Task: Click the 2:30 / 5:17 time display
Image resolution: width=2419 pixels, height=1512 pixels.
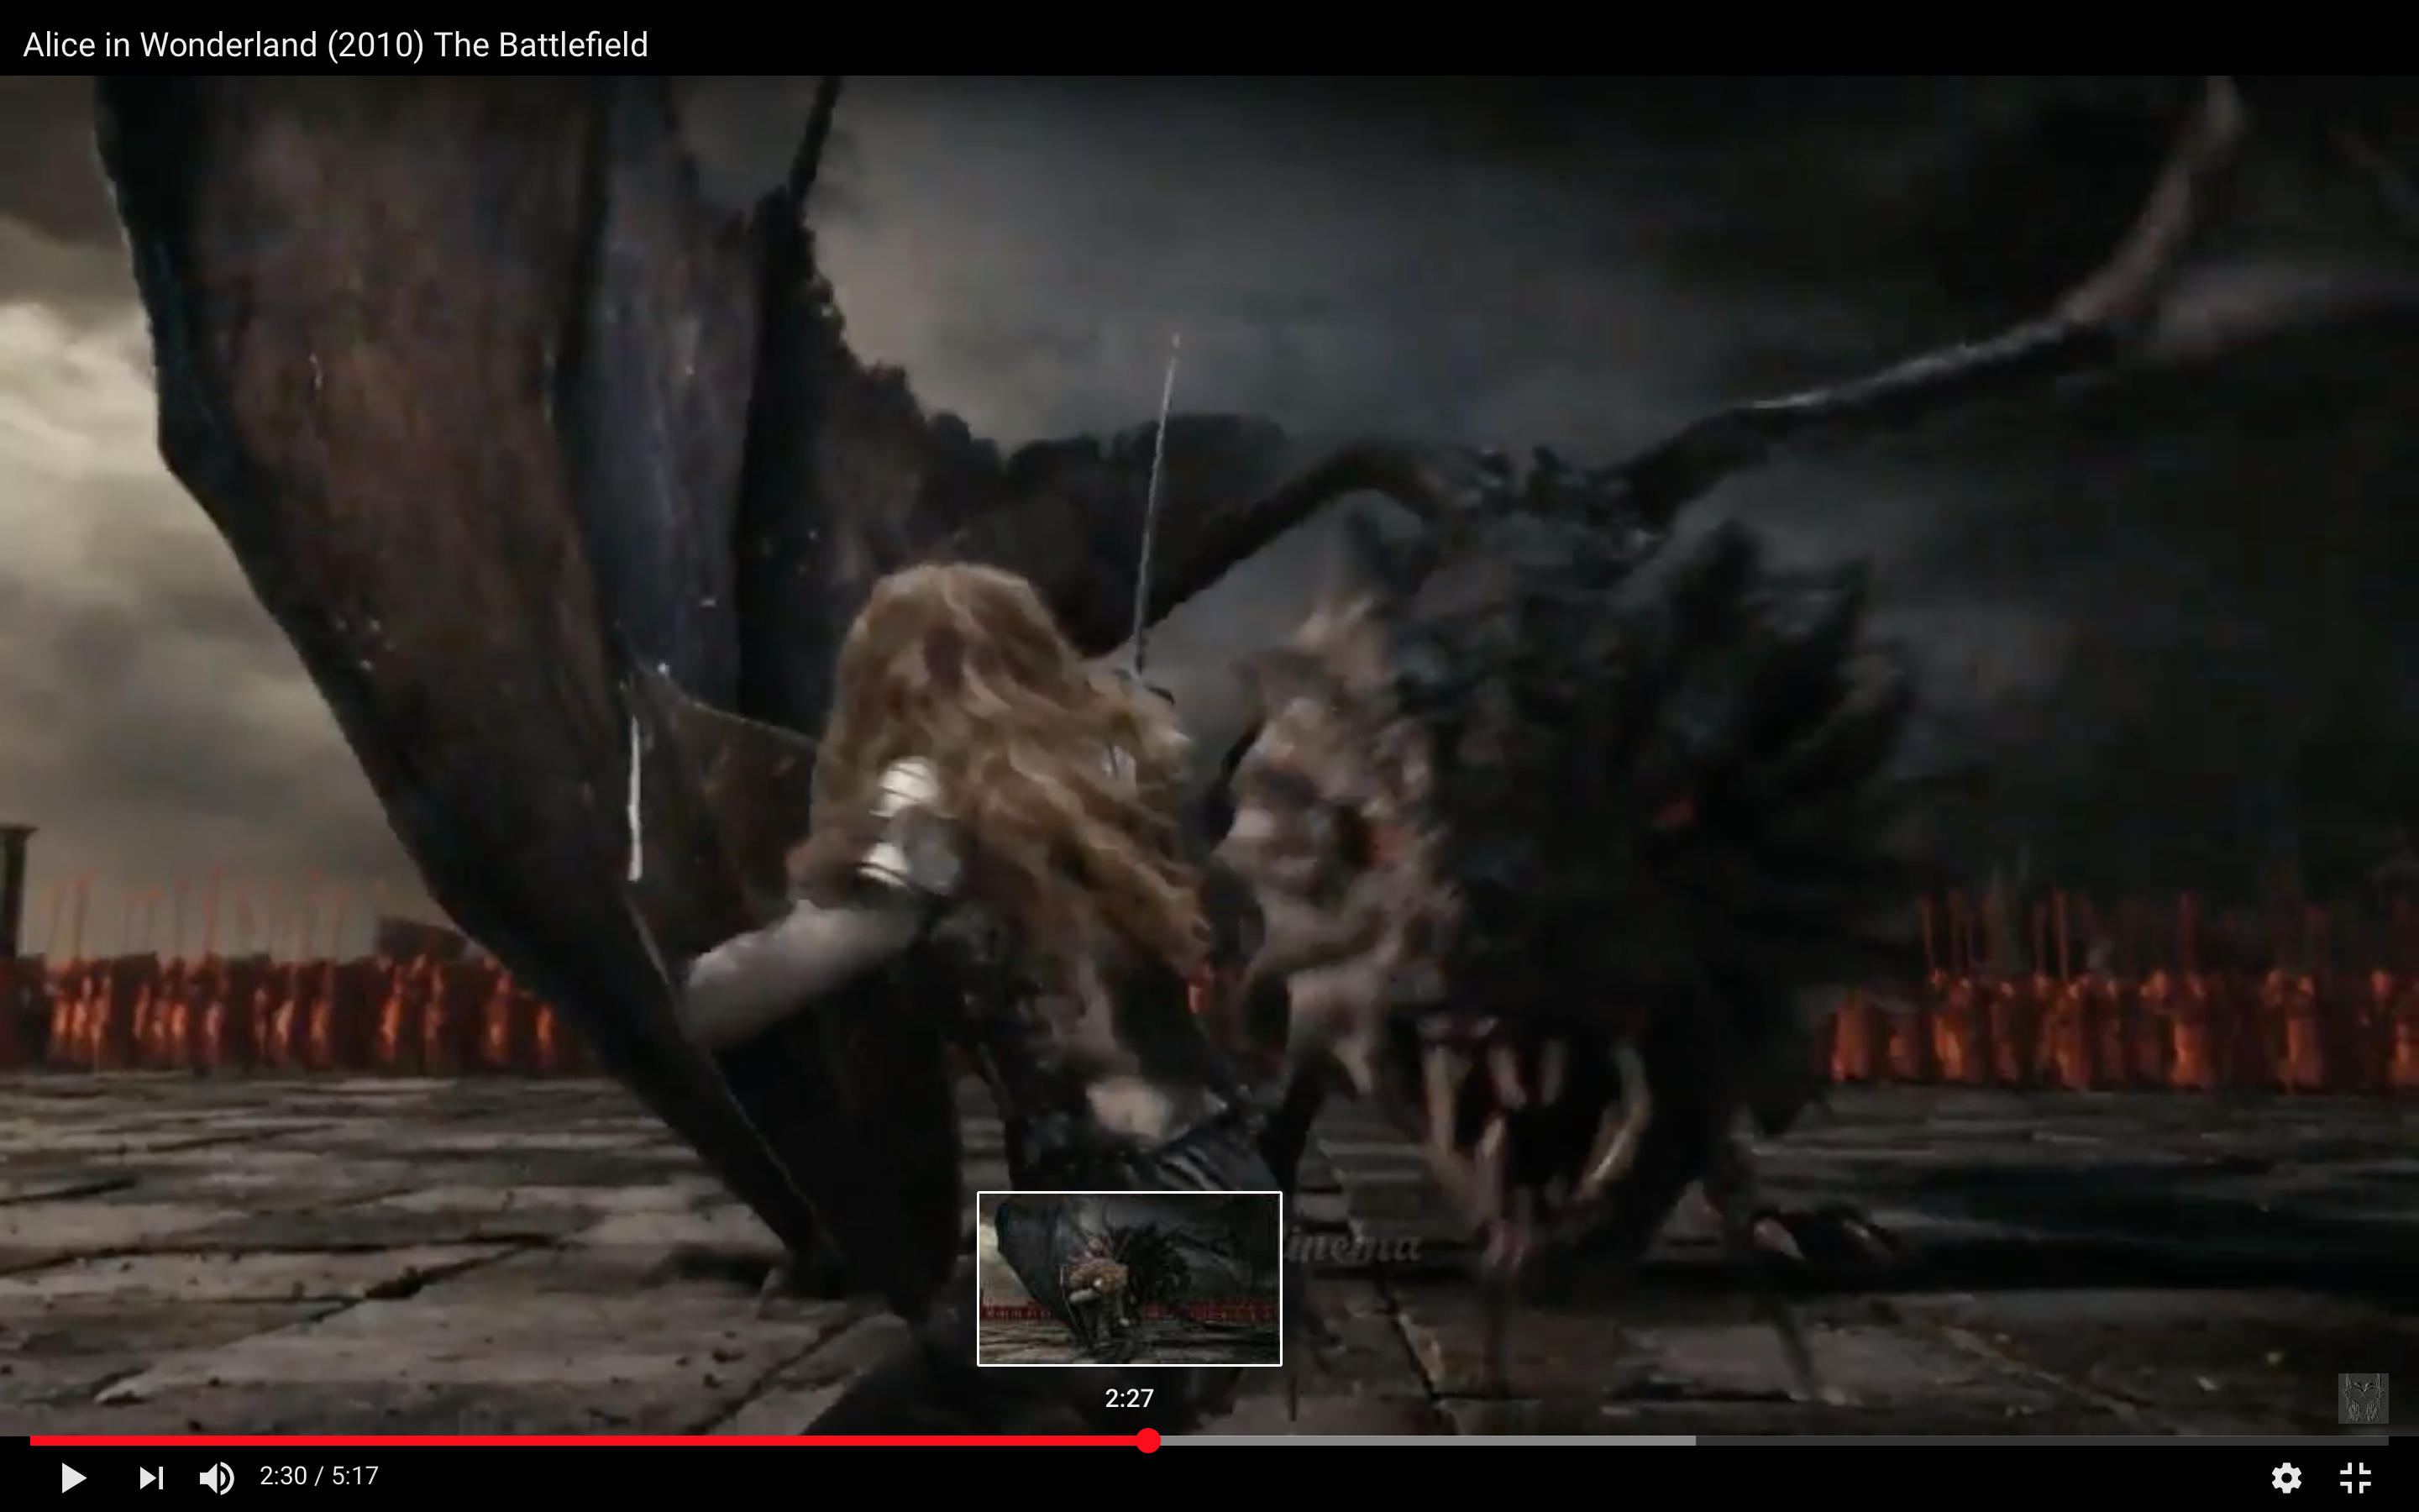Action: 319,1476
